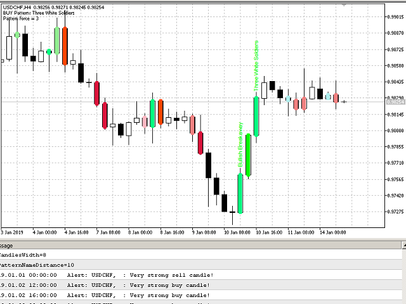
Task: Click the '4 Jan 00:00' time label
Action: [x=44, y=232]
